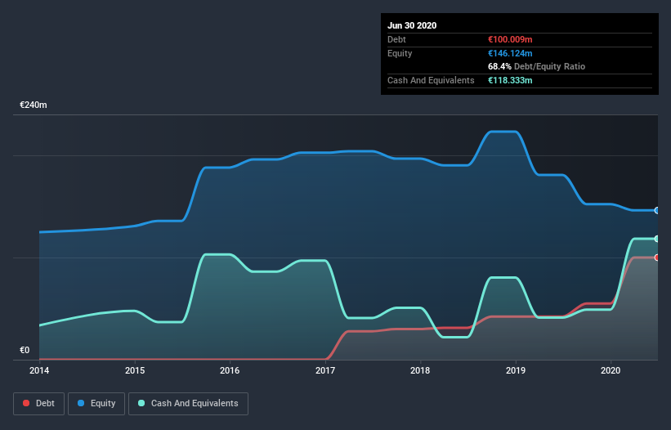Image resolution: width=671 pixels, height=430 pixels.
Task: Click the 2014 x-axis label
Action: tap(39, 370)
